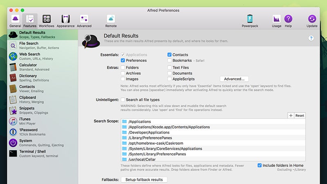Viewport: 327px width, 184px height.
Task: Select /Library/PreferencePanes scope row
Action: point(213,138)
